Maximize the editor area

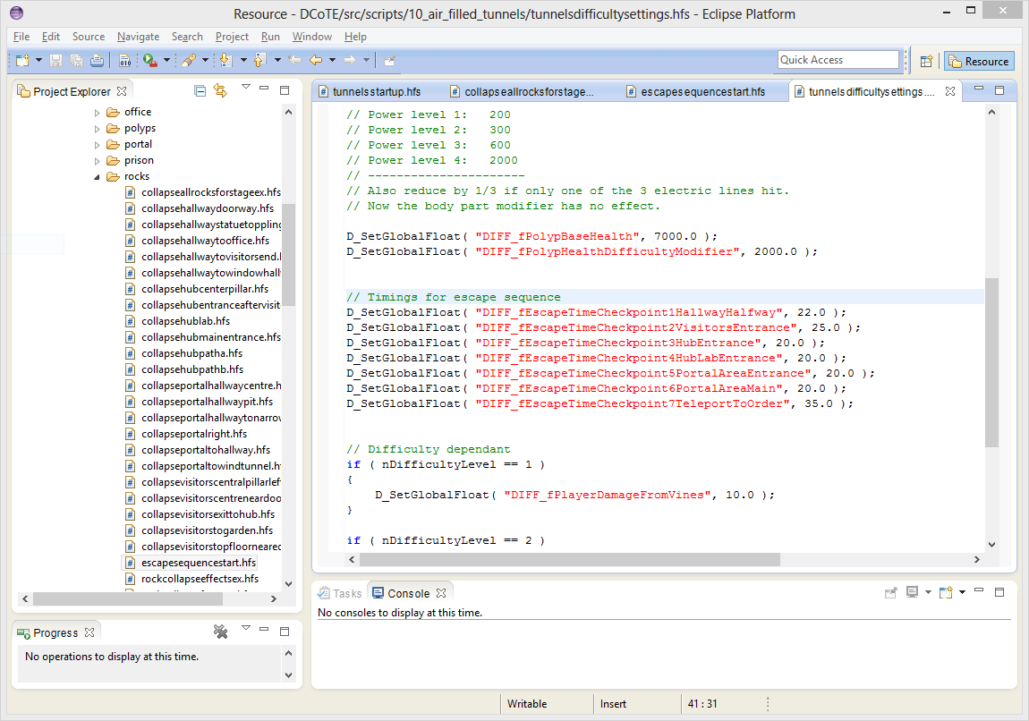pos(1001,89)
